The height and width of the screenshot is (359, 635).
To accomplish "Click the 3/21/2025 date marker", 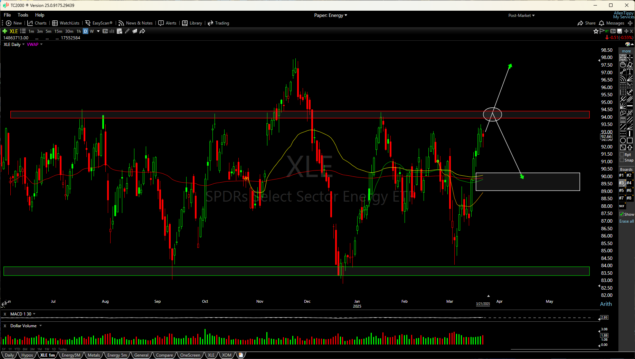I will coord(483,304).
